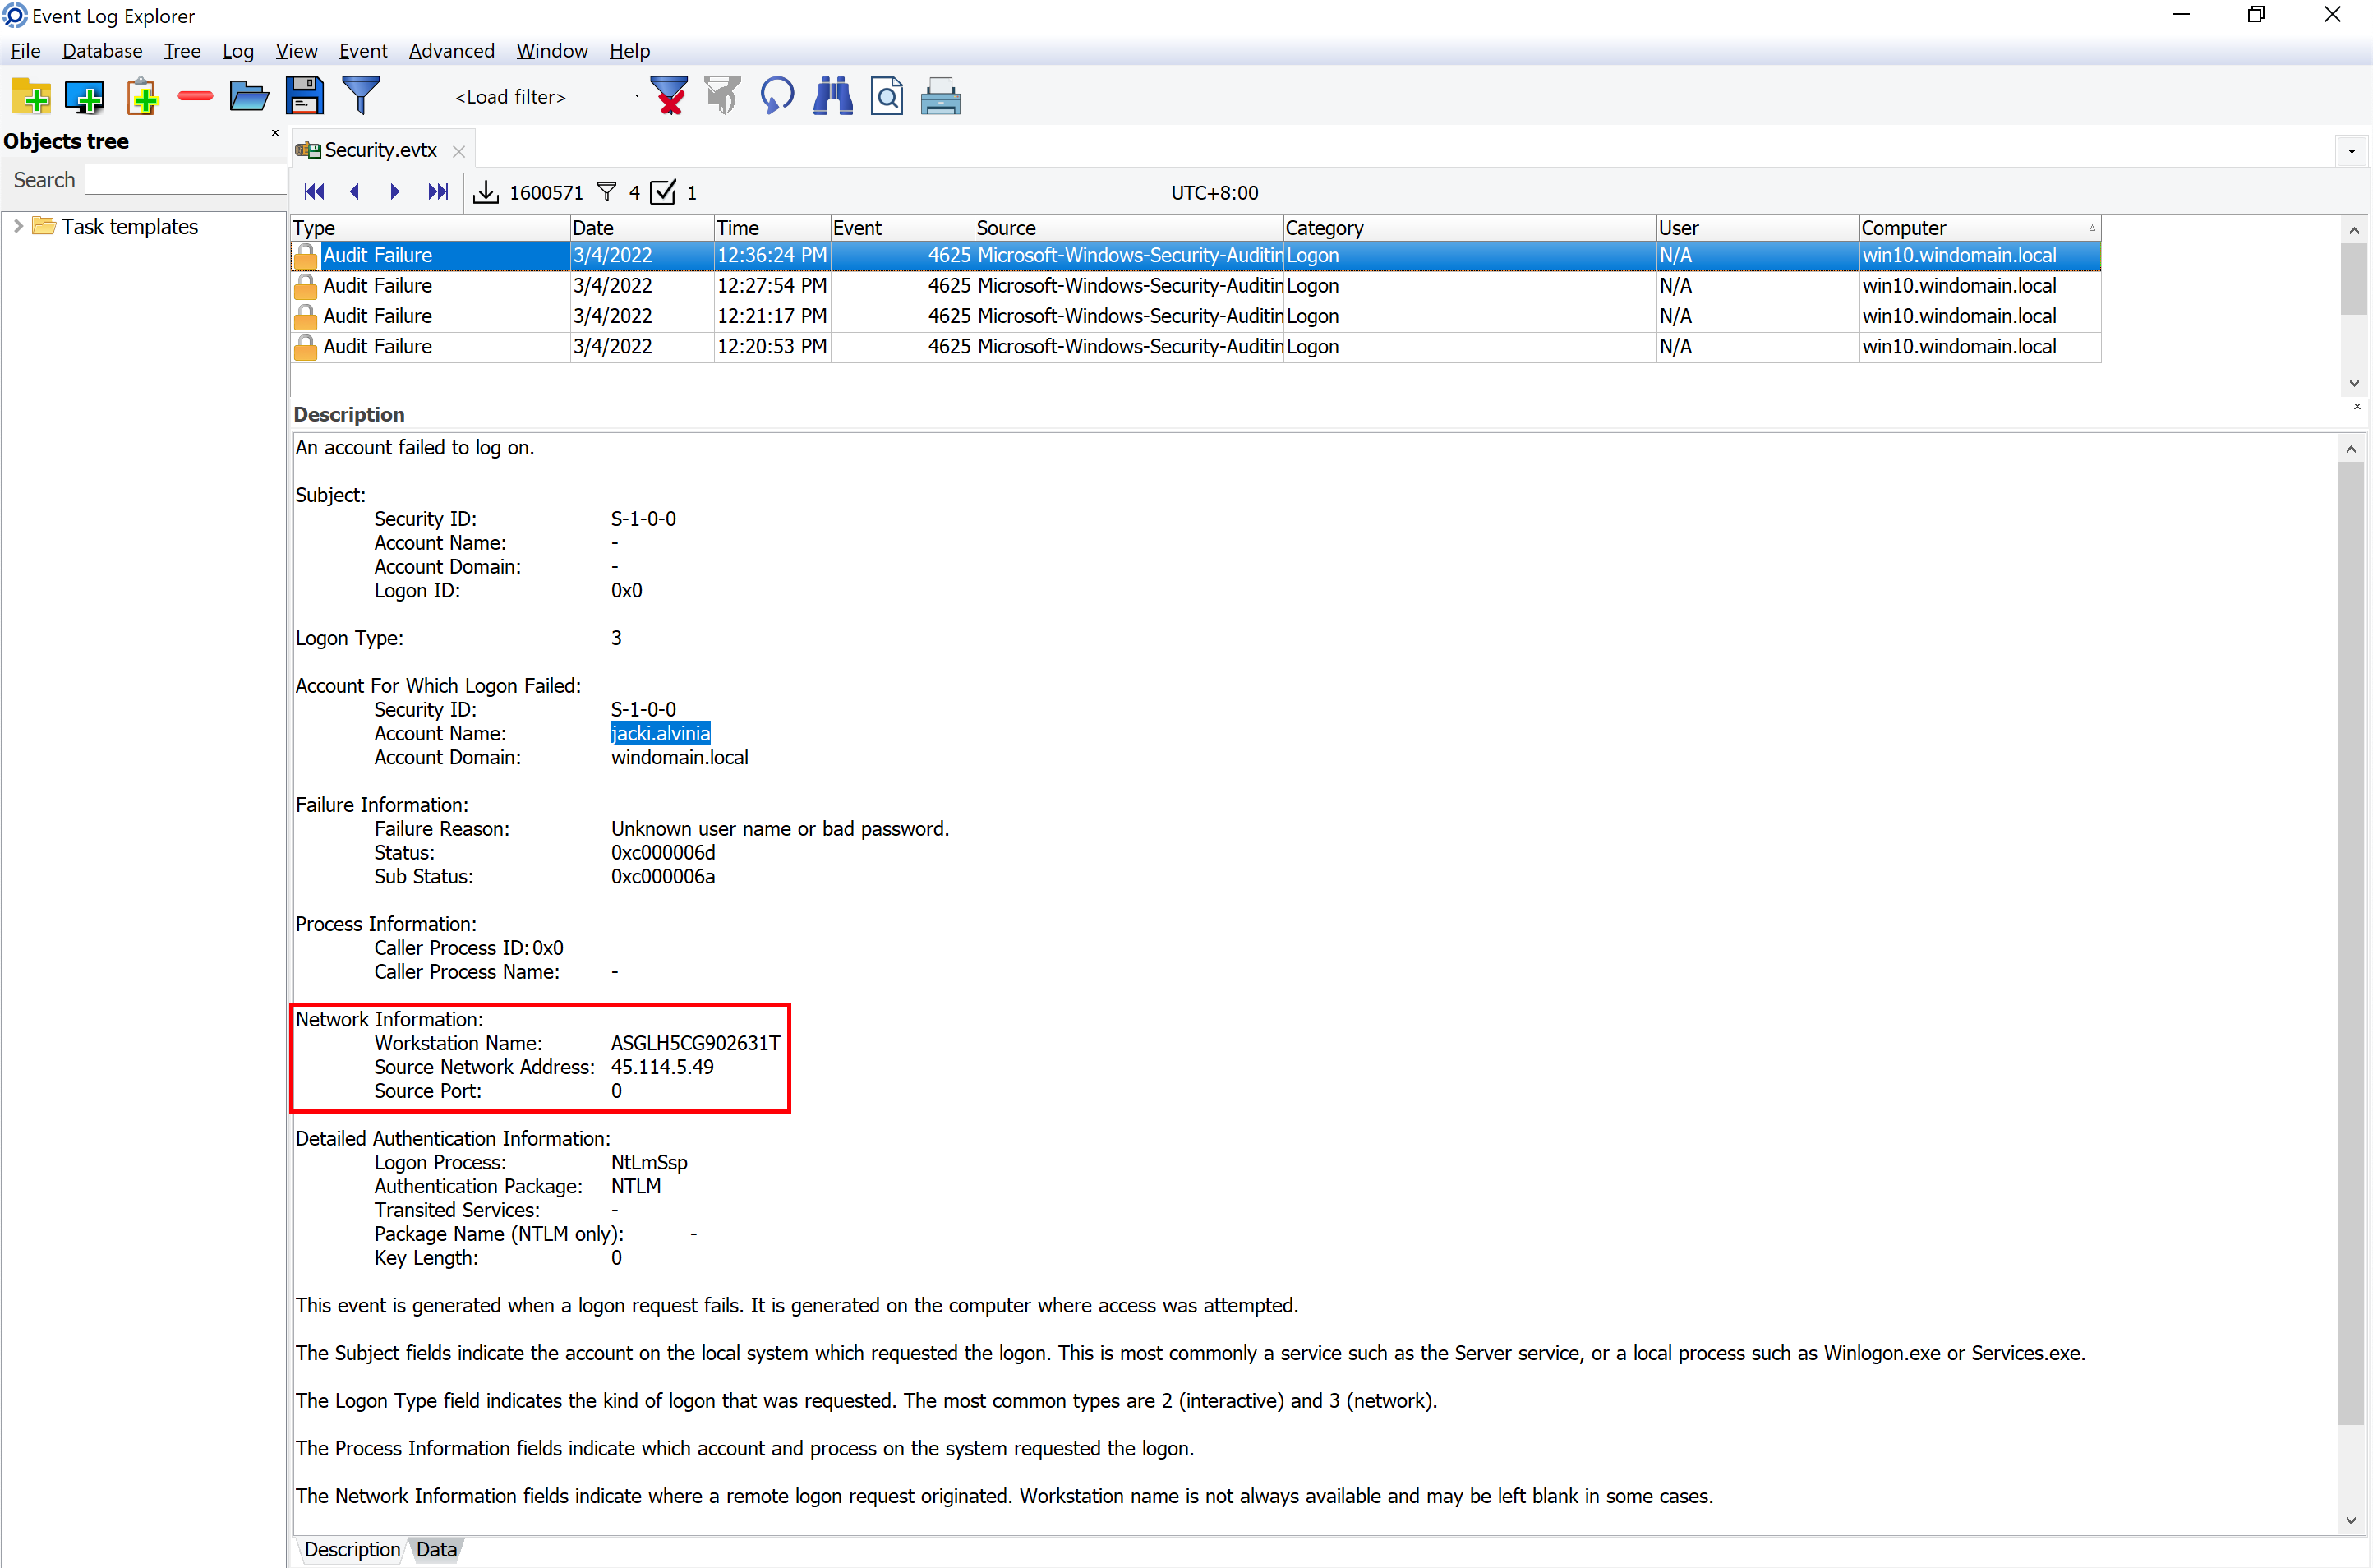Expand the Task templates tree node
2373x1568 pixels.
click(x=18, y=227)
